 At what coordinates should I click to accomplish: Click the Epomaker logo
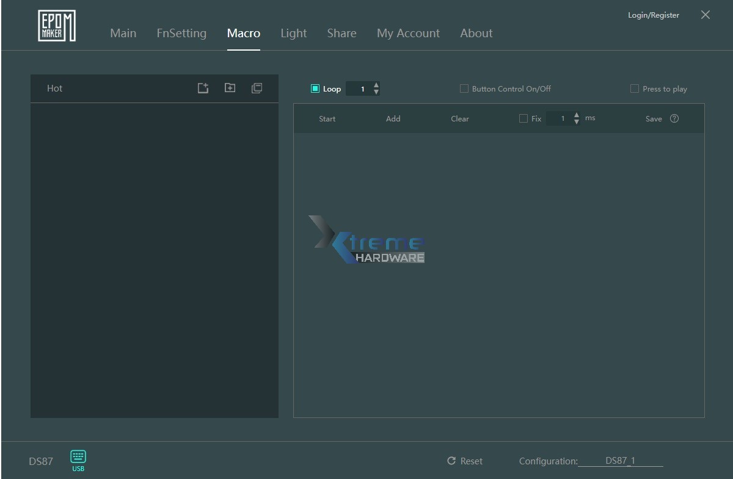57,25
